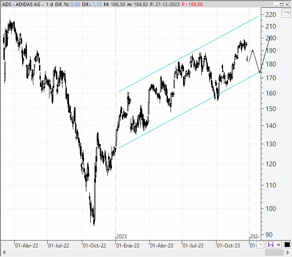This screenshot has height=257, width=292.
Task: Click the 220 price axis label
Action: [x=271, y=14]
